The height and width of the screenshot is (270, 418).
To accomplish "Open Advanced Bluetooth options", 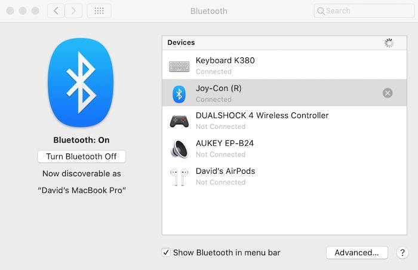I will click(356, 253).
